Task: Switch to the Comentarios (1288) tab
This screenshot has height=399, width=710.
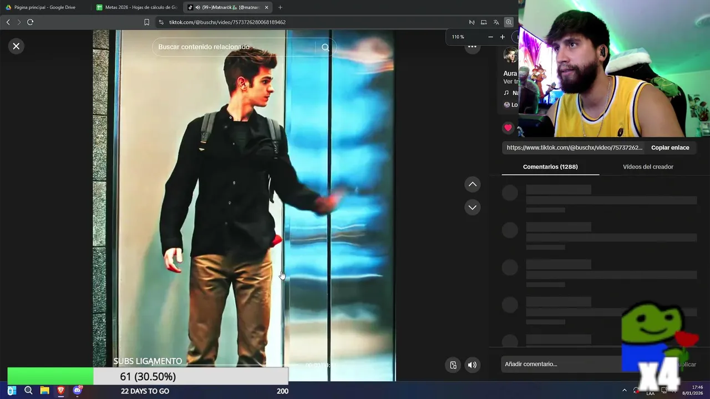Action: [x=550, y=167]
